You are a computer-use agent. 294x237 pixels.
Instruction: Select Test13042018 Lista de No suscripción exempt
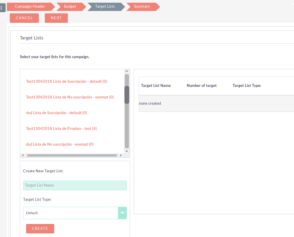pyautogui.click(x=70, y=97)
